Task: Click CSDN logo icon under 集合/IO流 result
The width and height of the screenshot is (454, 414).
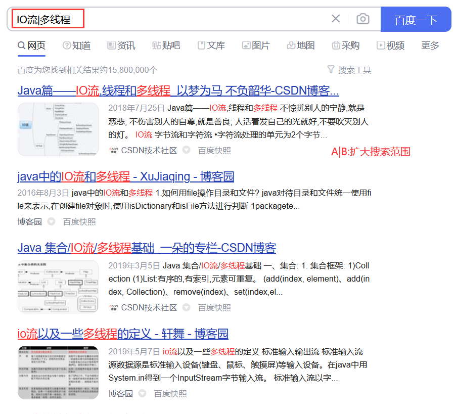Action: tap(113, 307)
